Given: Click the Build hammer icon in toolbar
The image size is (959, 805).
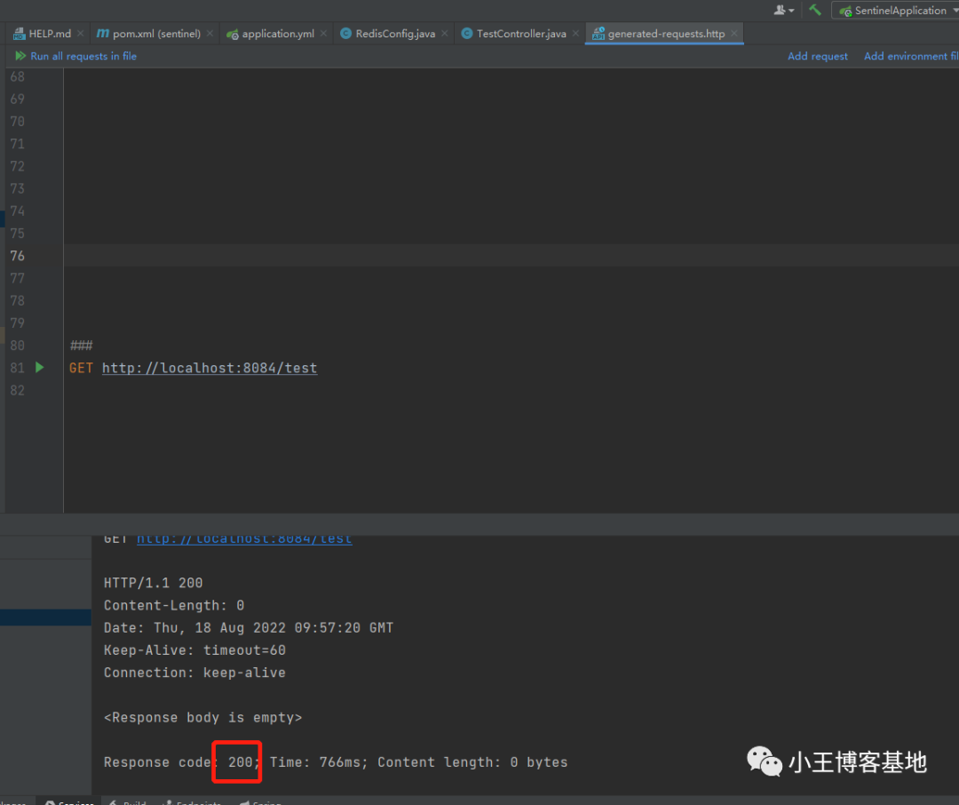Looking at the screenshot, I should point(814,10).
